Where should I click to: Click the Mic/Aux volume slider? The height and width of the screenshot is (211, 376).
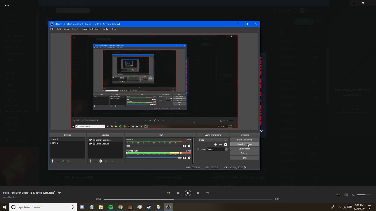[x=154, y=146]
